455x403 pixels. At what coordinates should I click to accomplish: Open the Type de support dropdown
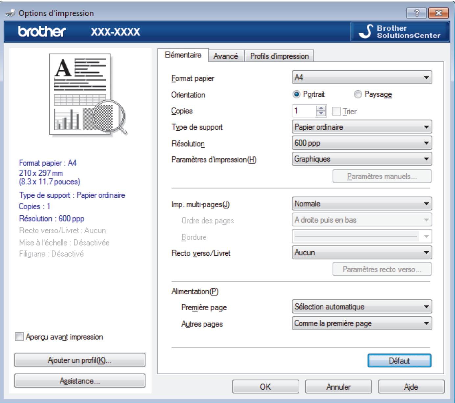pos(362,127)
